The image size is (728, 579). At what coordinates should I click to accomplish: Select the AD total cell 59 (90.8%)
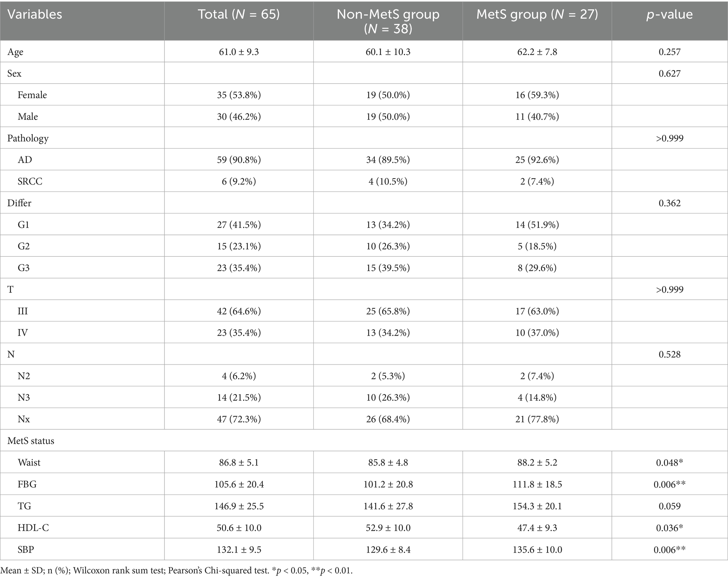239,160
